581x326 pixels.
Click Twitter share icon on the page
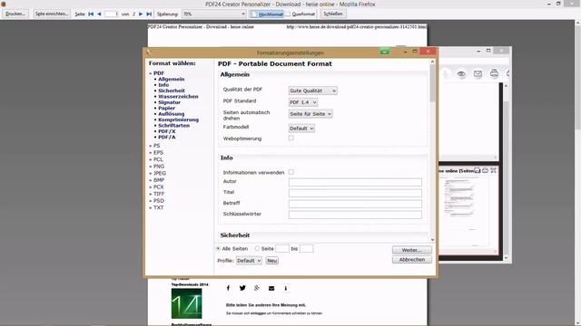[x=242, y=288]
